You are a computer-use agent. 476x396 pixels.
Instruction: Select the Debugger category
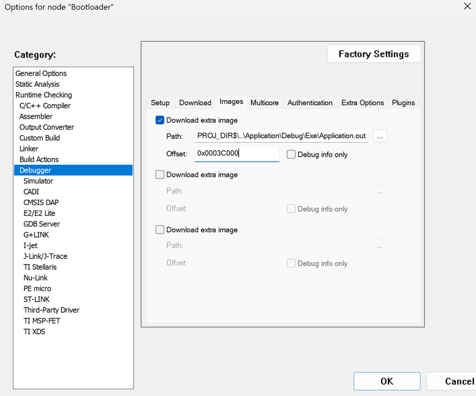coord(73,170)
